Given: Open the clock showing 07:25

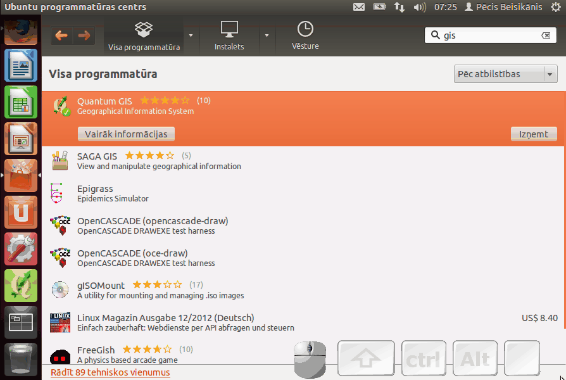Looking at the screenshot, I should click(x=446, y=7).
